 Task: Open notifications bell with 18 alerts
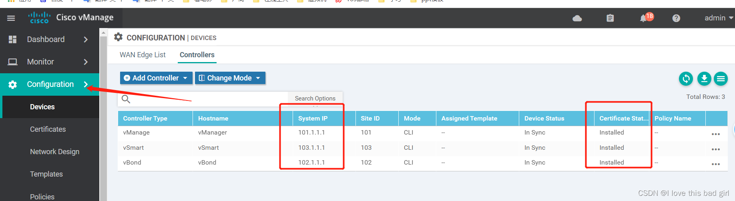[x=646, y=18]
